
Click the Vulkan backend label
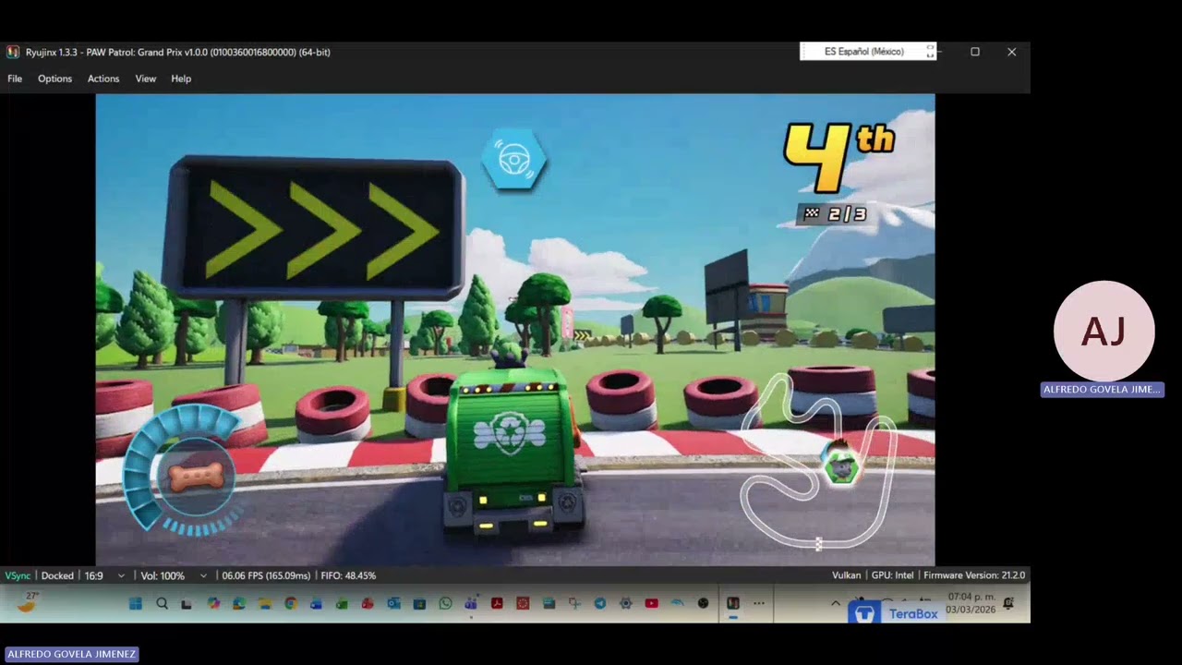pyautogui.click(x=846, y=575)
